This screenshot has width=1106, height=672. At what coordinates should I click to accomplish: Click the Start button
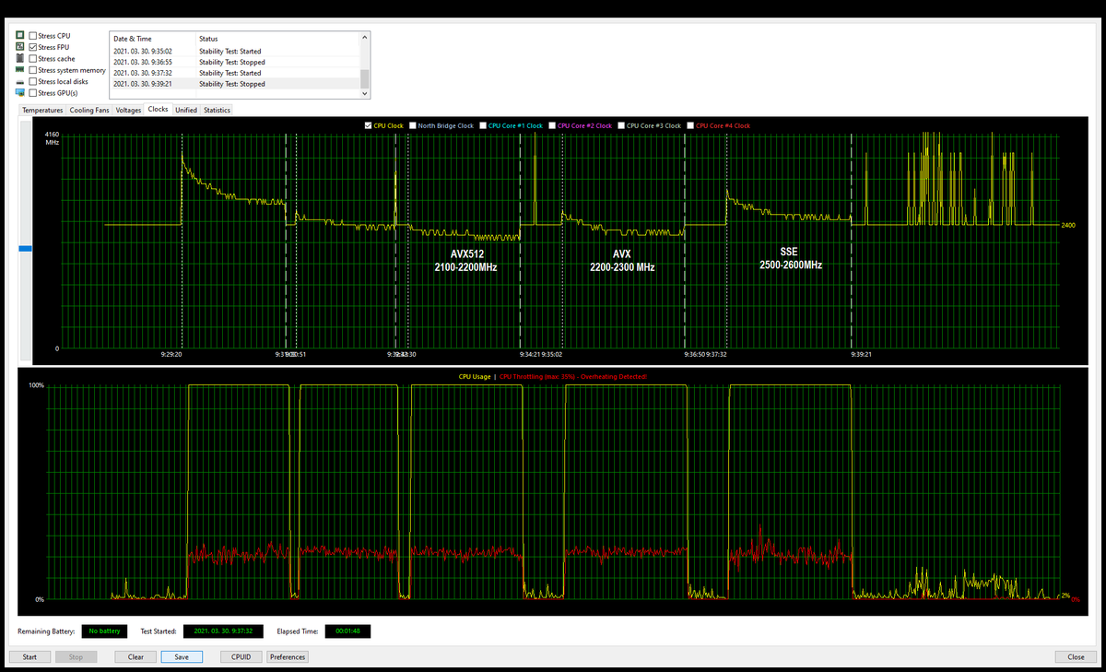pyautogui.click(x=29, y=657)
